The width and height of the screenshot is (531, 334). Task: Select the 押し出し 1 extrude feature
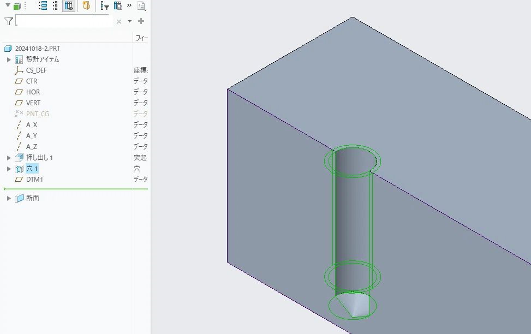(39, 158)
